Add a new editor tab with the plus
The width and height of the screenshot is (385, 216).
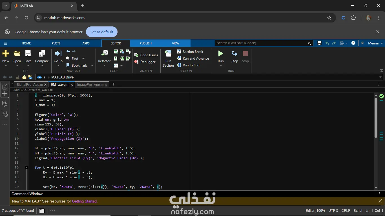[x=113, y=84]
